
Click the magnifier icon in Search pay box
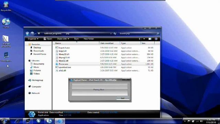point(158,33)
